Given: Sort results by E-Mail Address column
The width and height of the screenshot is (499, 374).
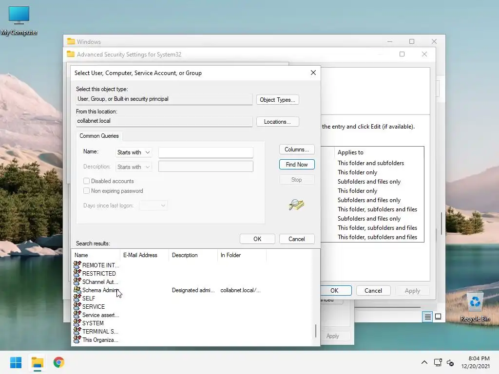Looking at the screenshot, I should point(144,255).
